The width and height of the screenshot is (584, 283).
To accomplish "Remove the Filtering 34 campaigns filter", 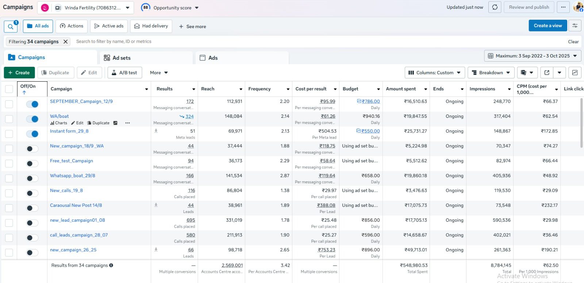I will click(x=66, y=42).
